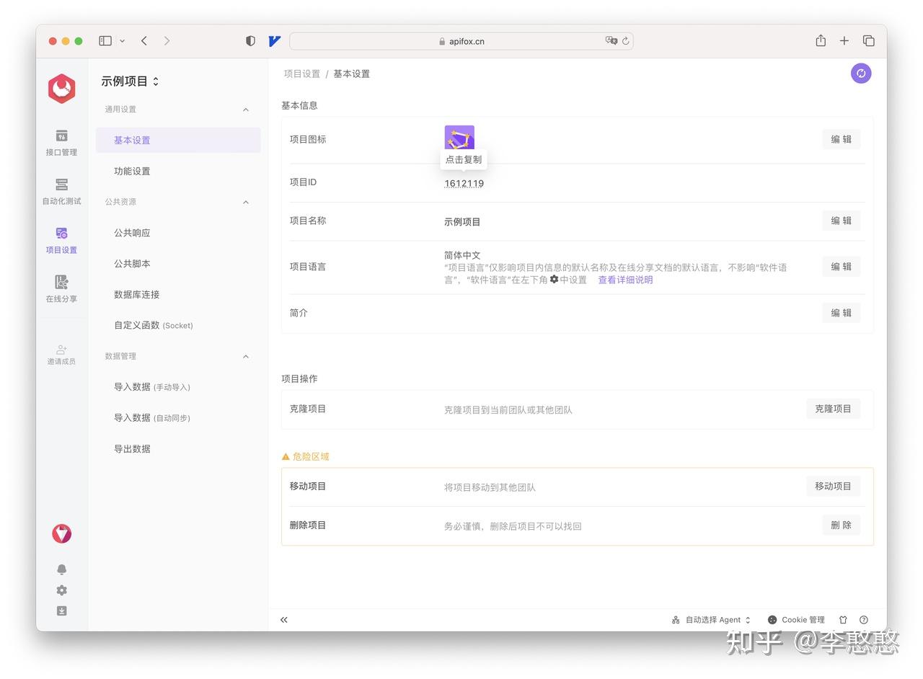Switch to 功能设置 in the sidebar
The width and height of the screenshot is (923, 679).
tap(132, 171)
